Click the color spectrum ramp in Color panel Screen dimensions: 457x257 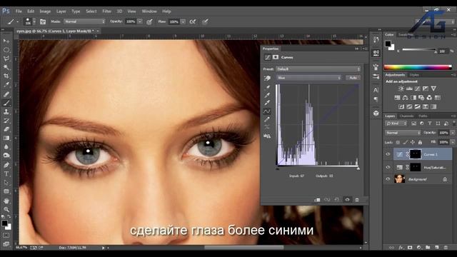pyautogui.click(x=418, y=68)
